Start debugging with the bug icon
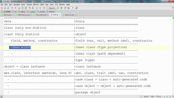 tap(61, 8)
